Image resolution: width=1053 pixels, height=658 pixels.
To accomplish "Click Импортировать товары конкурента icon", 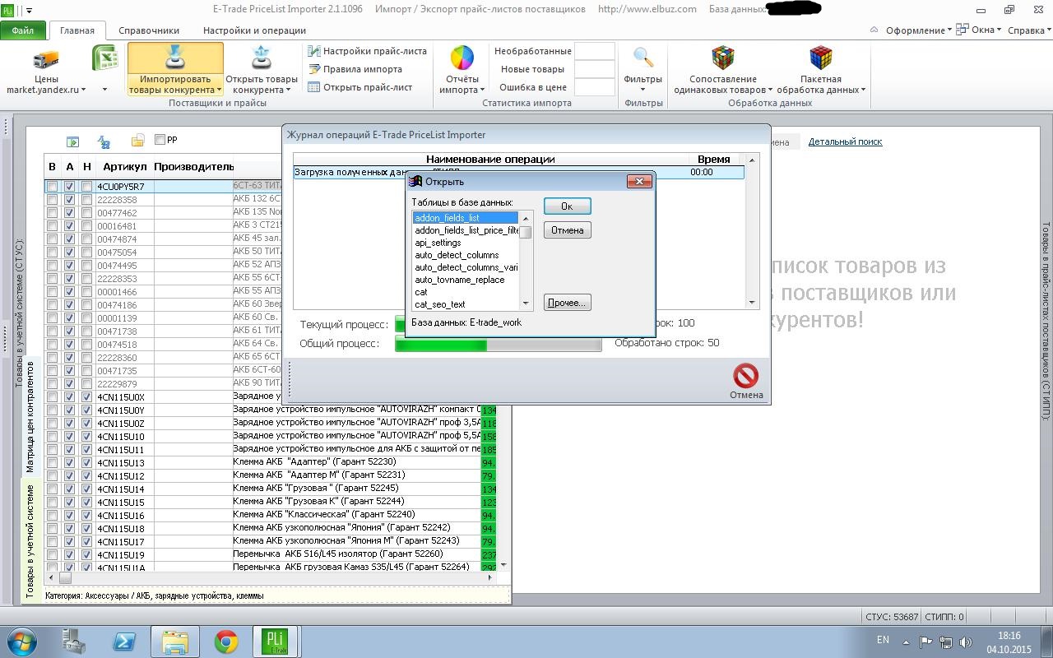I will (175, 58).
